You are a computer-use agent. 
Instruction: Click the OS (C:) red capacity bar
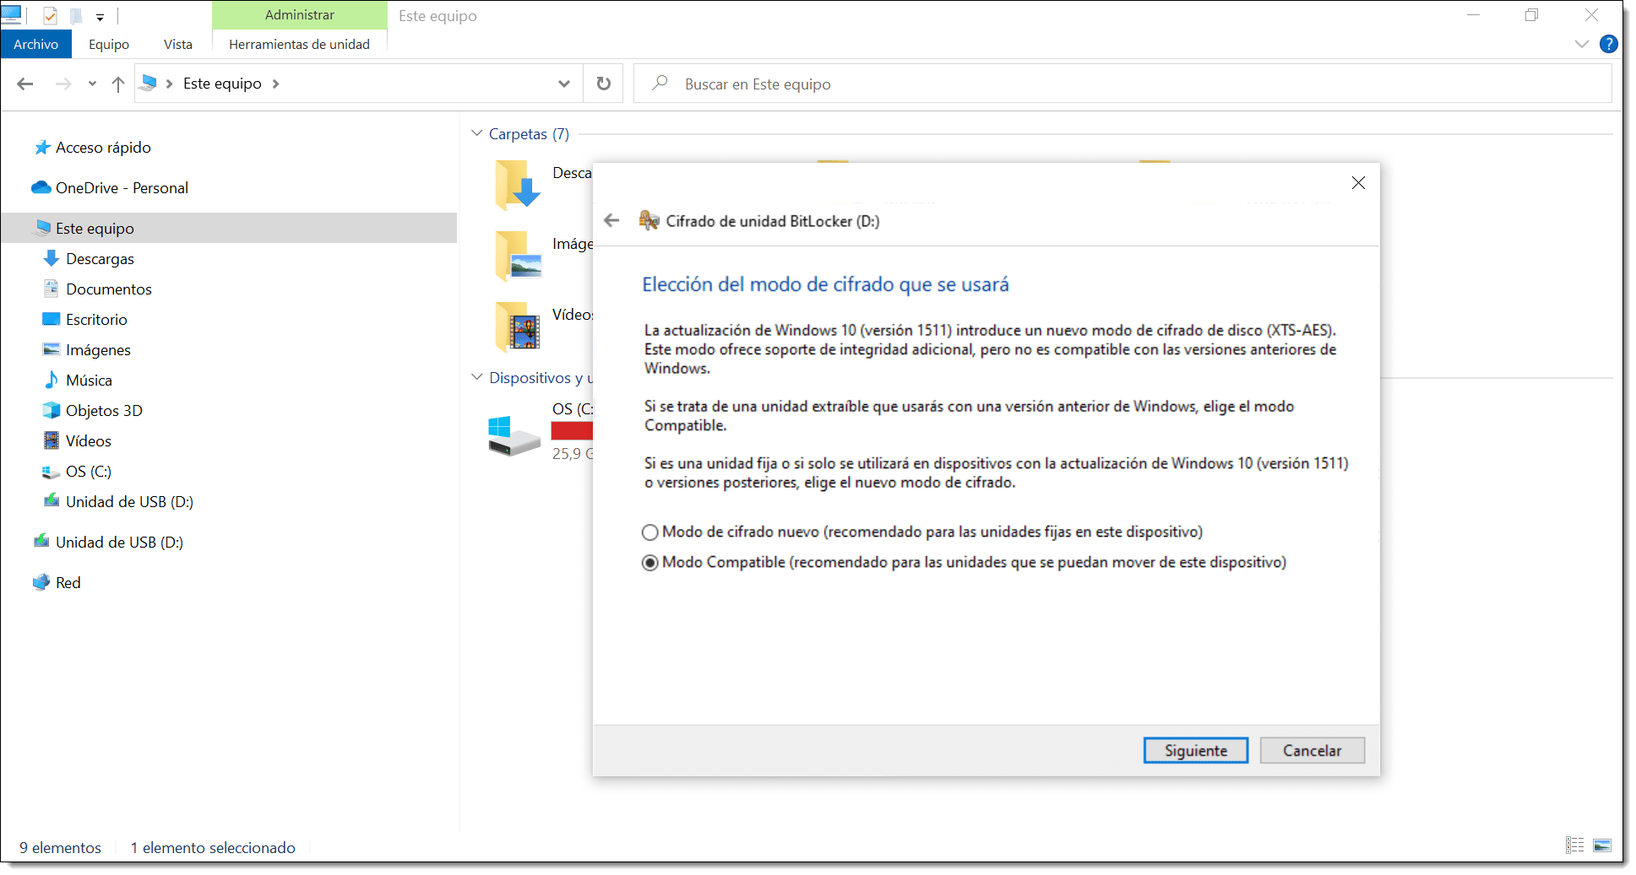point(572,431)
